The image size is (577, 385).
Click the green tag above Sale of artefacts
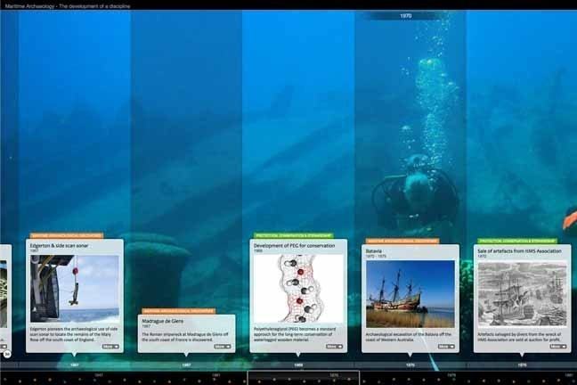[518, 241]
